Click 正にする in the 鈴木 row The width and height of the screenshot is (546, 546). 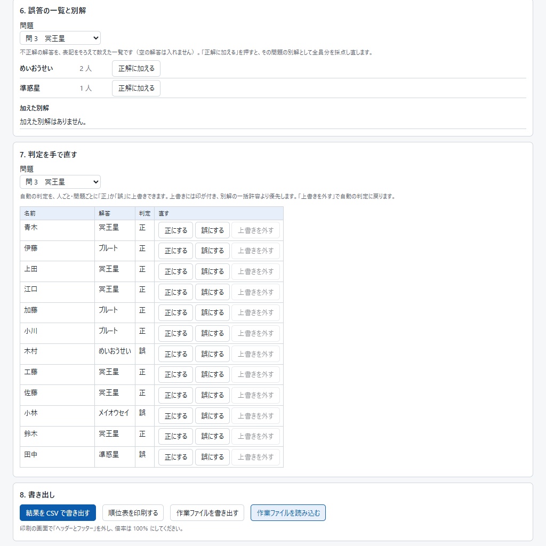(175, 436)
